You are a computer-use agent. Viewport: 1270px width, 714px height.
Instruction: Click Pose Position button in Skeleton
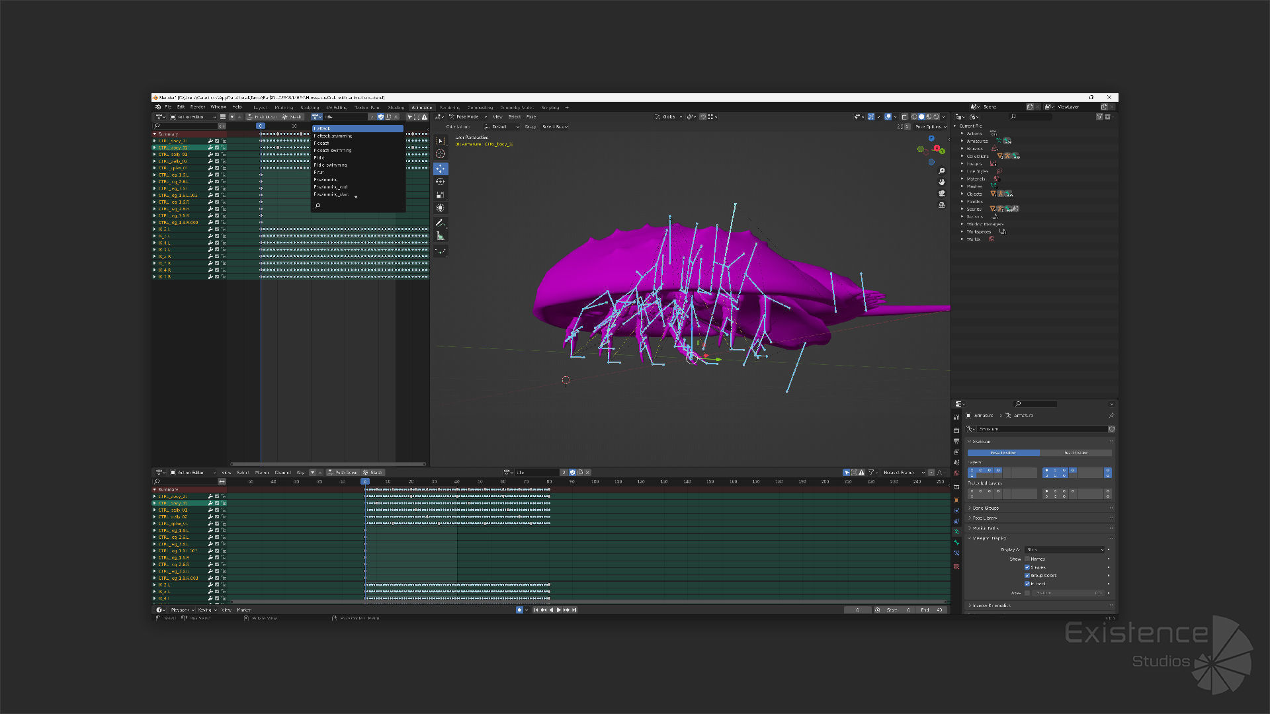(1003, 453)
